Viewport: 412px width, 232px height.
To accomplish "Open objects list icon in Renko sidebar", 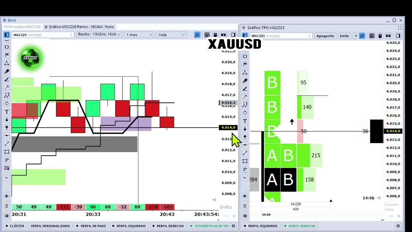I will tap(7, 216).
